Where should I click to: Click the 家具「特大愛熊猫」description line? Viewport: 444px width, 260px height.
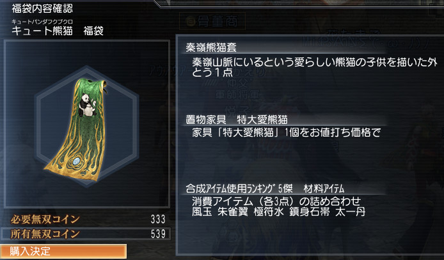286,132
